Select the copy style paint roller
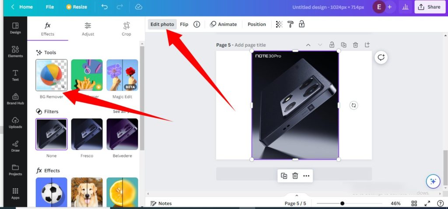Screen dimensions: 448x209 point(290,24)
